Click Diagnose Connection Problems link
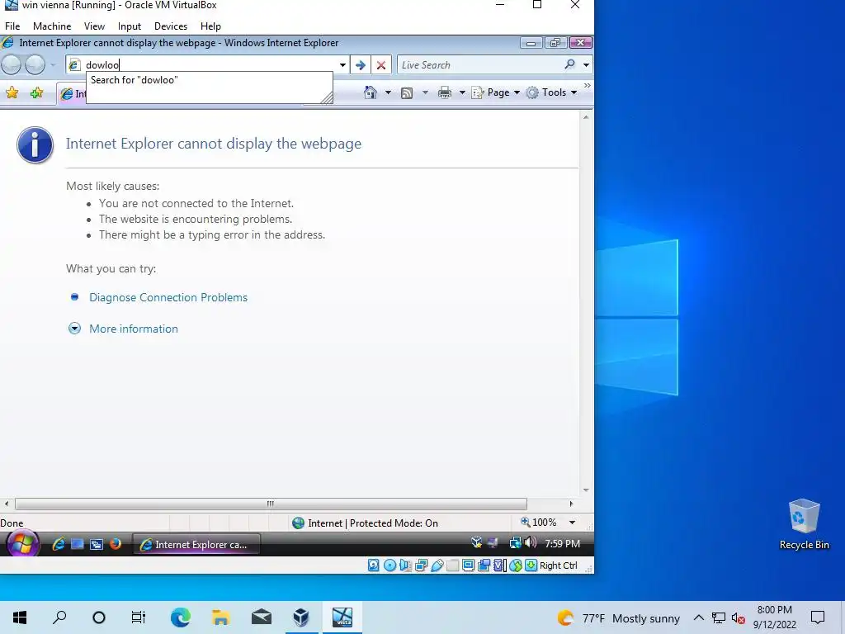 168,297
